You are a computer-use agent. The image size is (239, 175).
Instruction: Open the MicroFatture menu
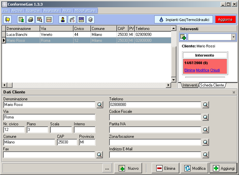pyautogui.click(x=85, y=11)
